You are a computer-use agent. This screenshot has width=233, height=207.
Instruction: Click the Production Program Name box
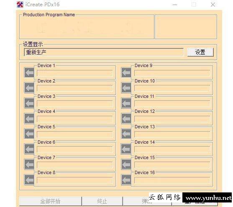click(87, 27)
